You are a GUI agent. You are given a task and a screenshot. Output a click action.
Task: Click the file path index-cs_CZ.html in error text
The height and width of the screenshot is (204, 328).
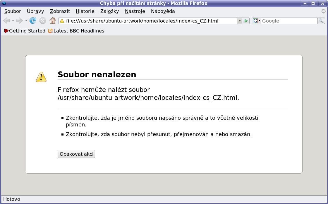pos(148,98)
